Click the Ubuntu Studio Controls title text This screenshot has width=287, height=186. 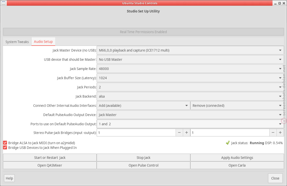(x=140, y=3)
